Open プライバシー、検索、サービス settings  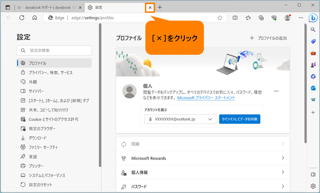point(54,73)
